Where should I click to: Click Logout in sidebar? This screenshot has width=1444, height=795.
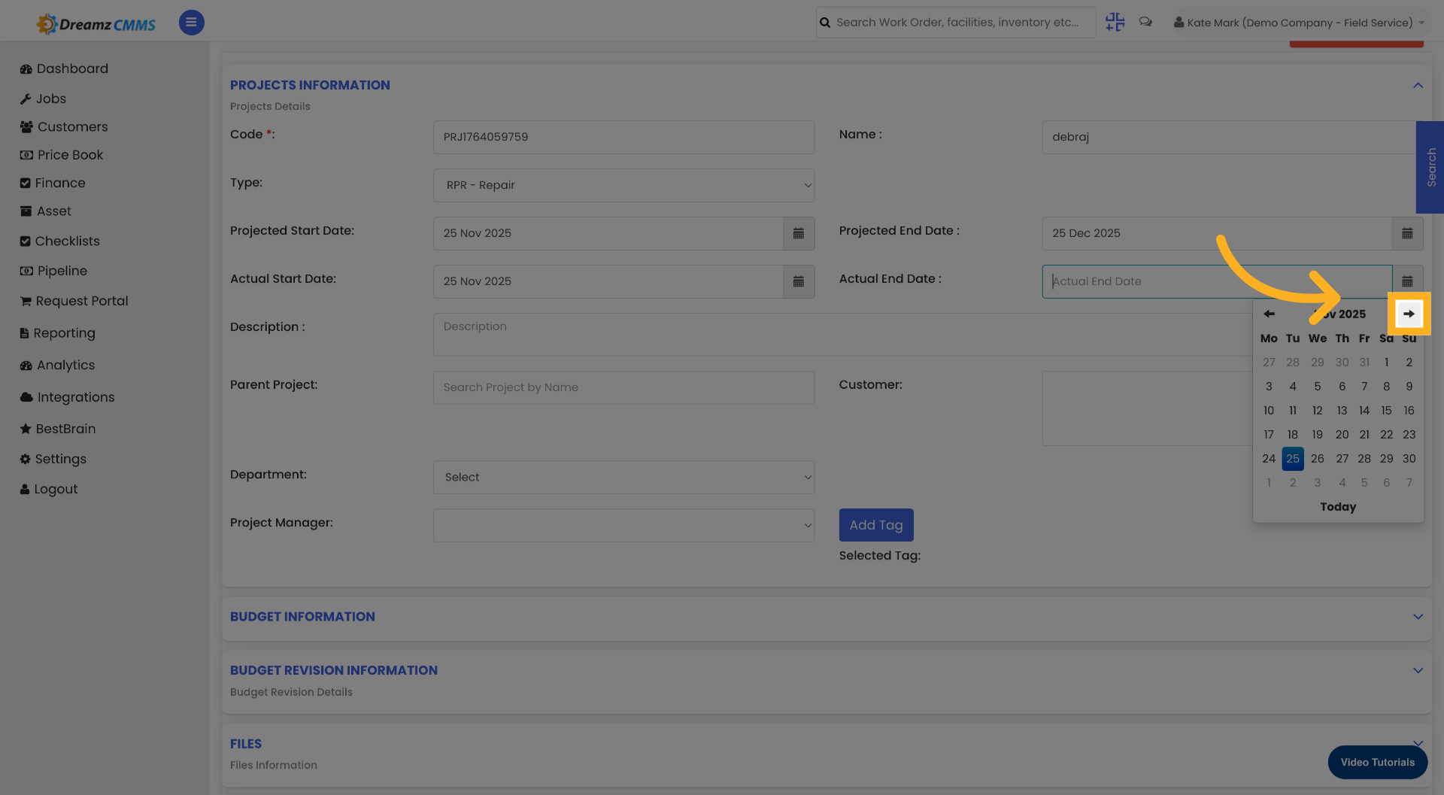point(49,489)
